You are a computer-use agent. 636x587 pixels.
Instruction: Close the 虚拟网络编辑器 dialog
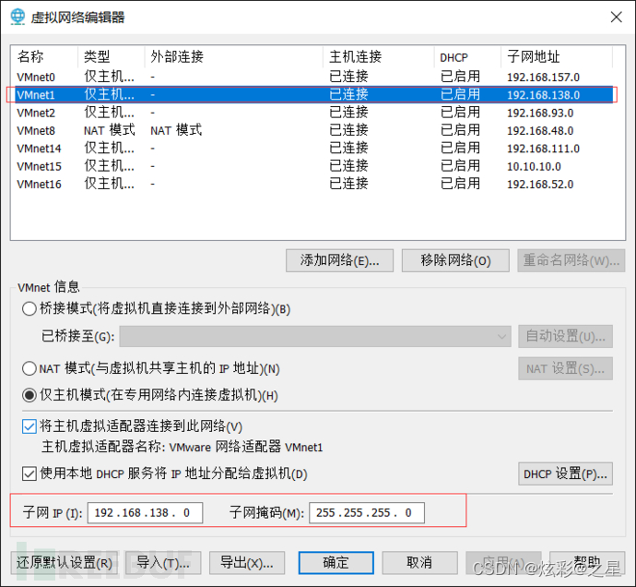click(616, 17)
